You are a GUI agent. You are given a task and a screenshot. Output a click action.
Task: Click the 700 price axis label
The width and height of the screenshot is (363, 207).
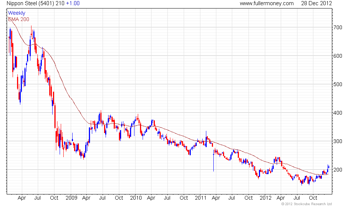(337, 27)
